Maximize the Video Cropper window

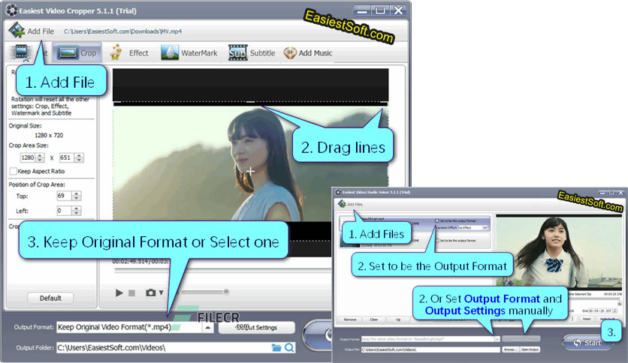pyautogui.click(x=380, y=10)
